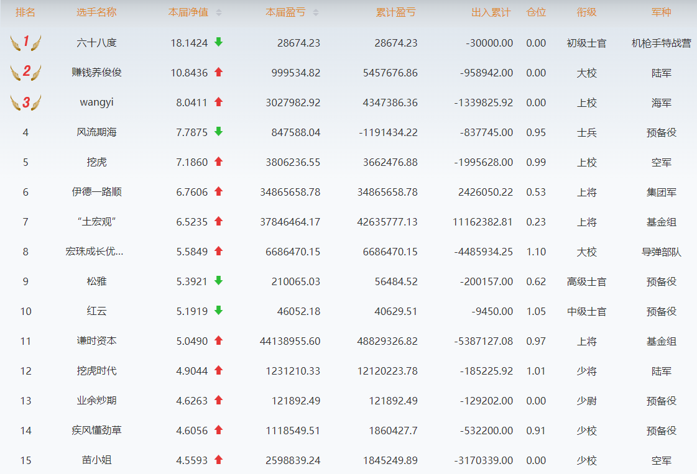
Task: Open player 疾风懂劲草
Action: 96,431
